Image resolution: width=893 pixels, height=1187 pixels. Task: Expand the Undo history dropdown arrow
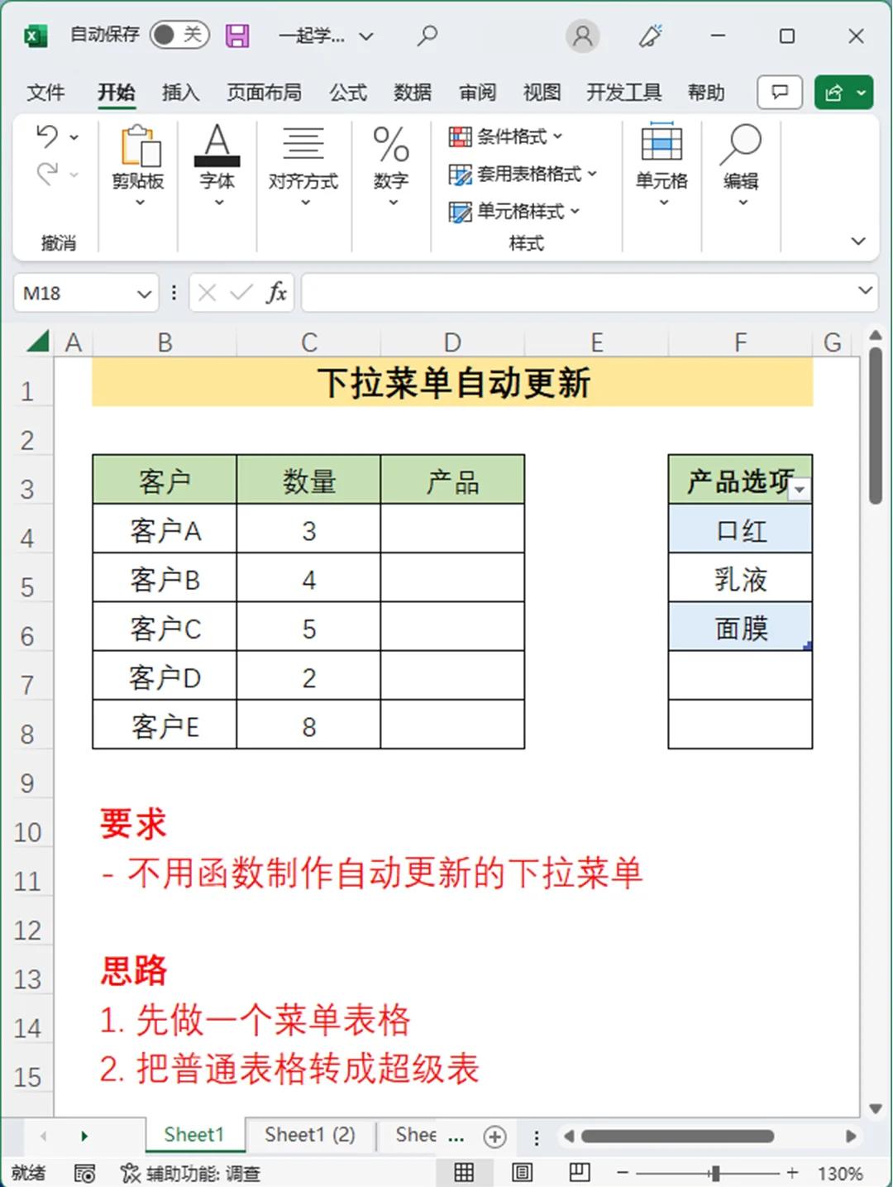point(74,137)
